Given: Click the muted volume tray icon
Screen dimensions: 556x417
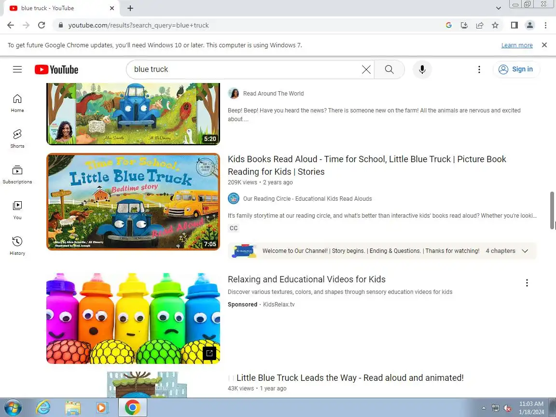Looking at the screenshot, I should pyautogui.click(x=507, y=408).
